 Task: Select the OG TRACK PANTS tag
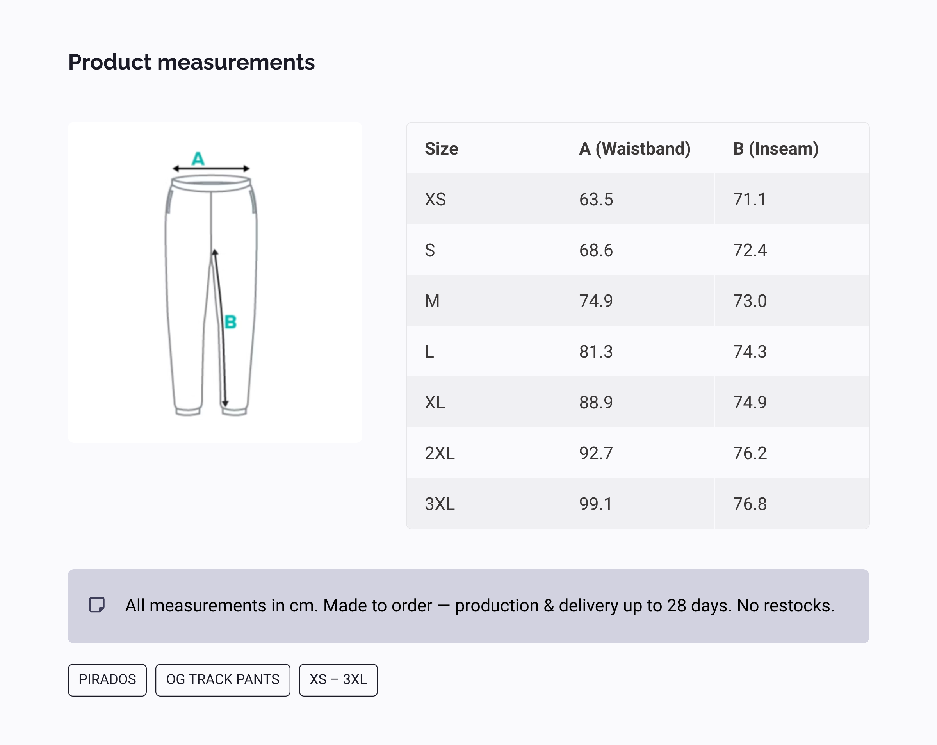223,679
